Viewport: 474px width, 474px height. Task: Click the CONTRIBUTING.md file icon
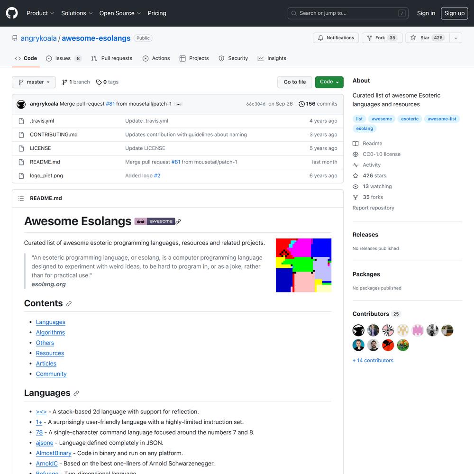(21, 135)
